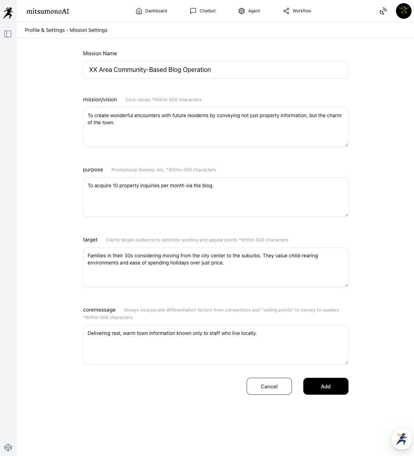
Task: Click the Workflow share-nodes icon
Action: 286,11
